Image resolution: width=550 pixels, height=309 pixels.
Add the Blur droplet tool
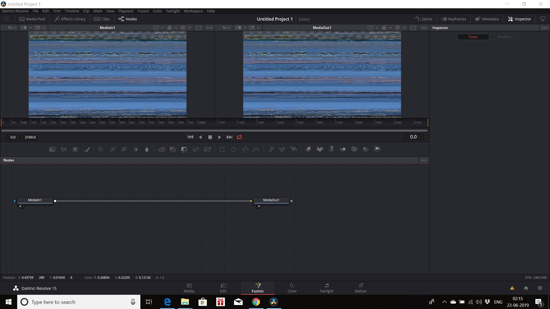point(147,149)
